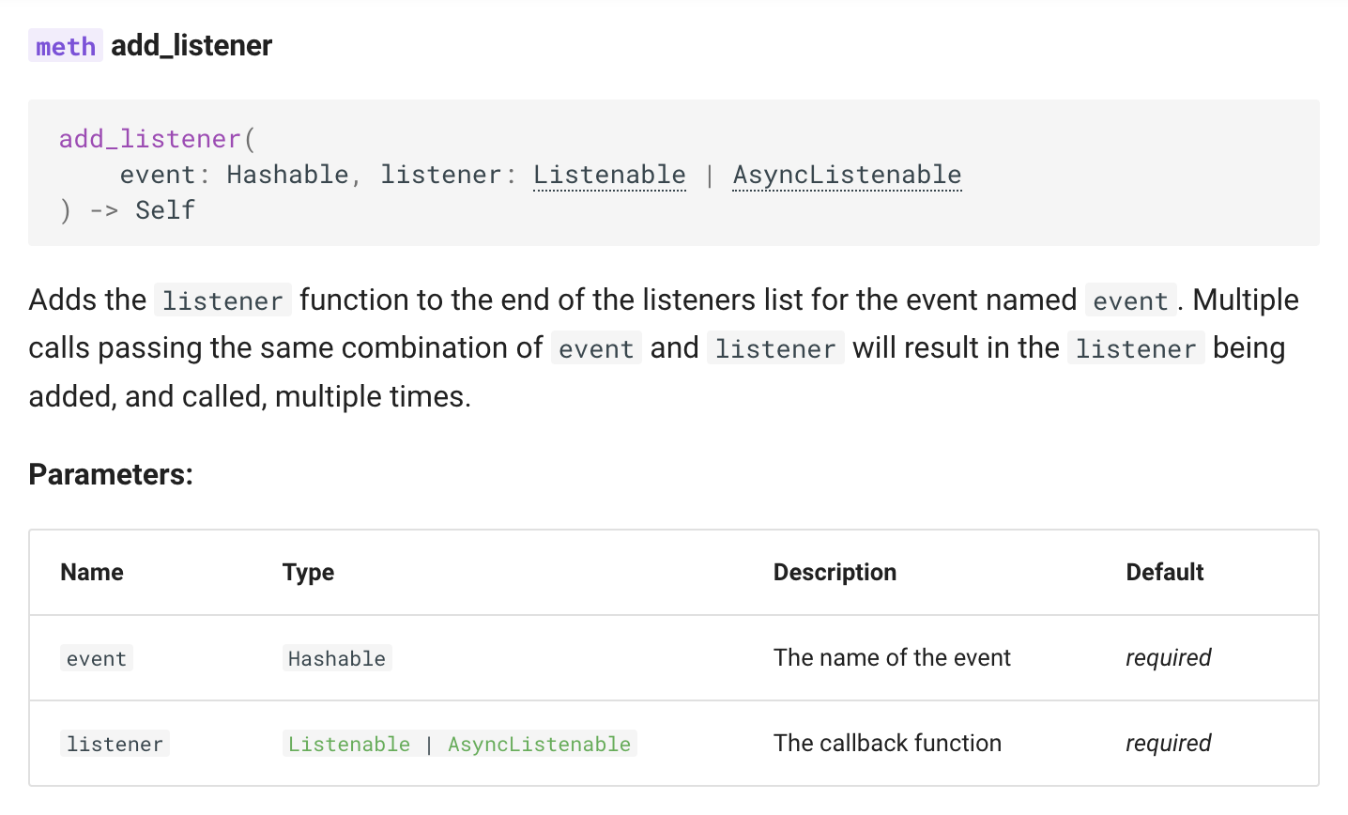Click "The name of the event" description

pyautogui.click(x=892, y=657)
